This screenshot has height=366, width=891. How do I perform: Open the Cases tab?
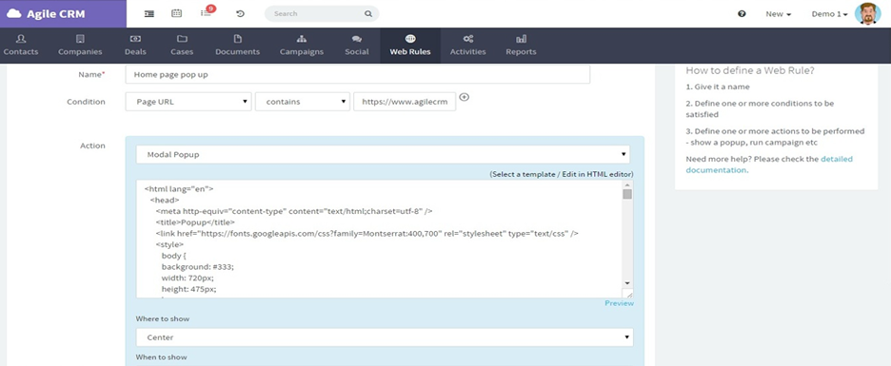tap(182, 46)
